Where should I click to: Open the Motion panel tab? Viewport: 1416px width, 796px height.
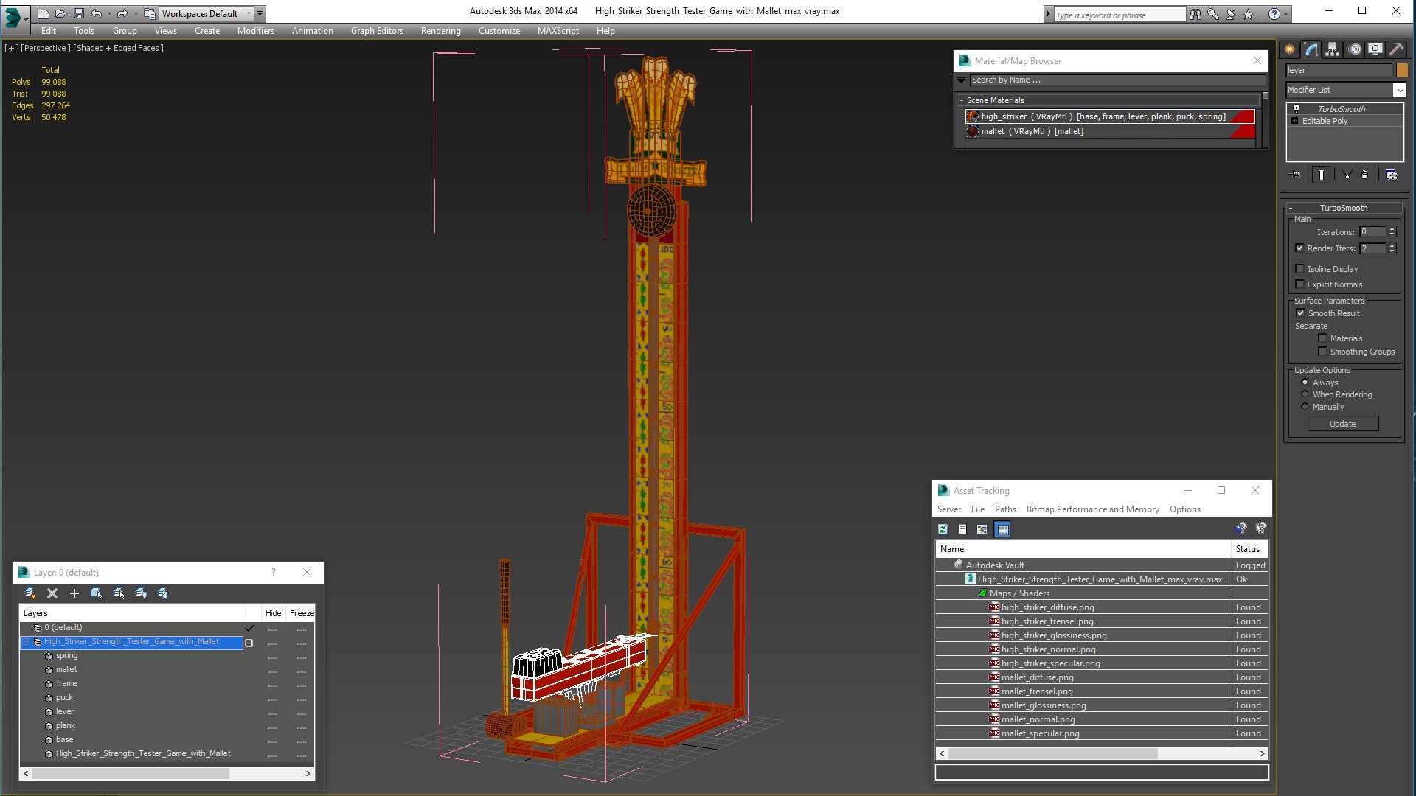(1355, 49)
